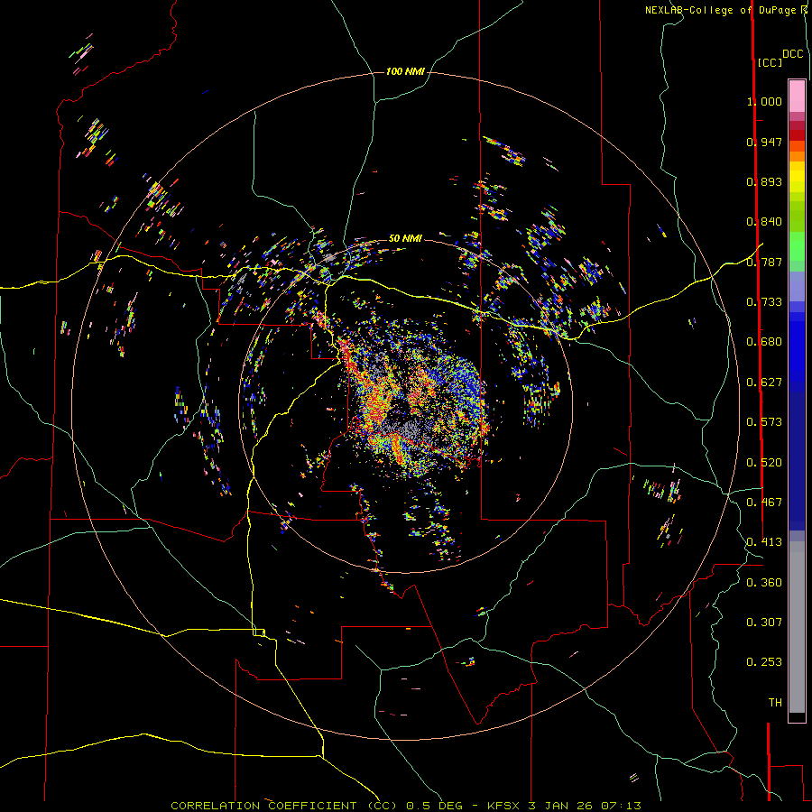The height and width of the screenshot is (812, 812).
Task: Click the 100 NMI range ring label
Action: point(405,71)
